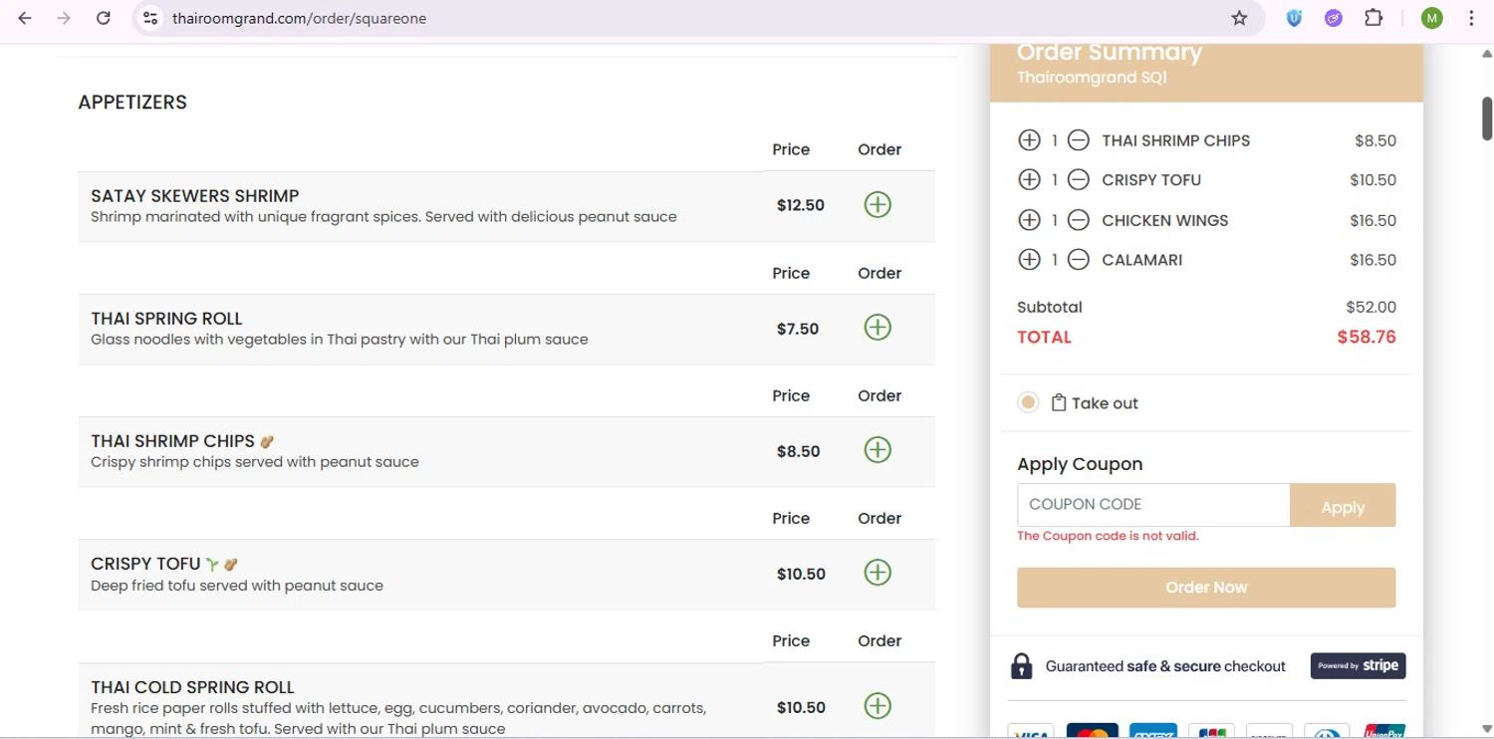Increase Crispy Tofu quantity in Order Summary
Screen dimensions: 1494x739
pyautogui.click(x=1029, y=180)
